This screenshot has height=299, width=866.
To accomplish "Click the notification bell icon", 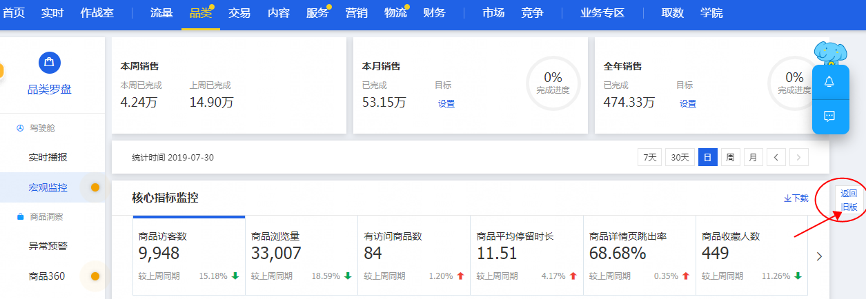I will (829, 81).
